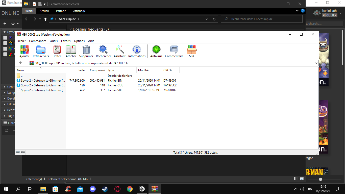This screenshot has width=345, height=194.
Task: Open the File Explorer address history dropdown
Action: coord(207,19)
